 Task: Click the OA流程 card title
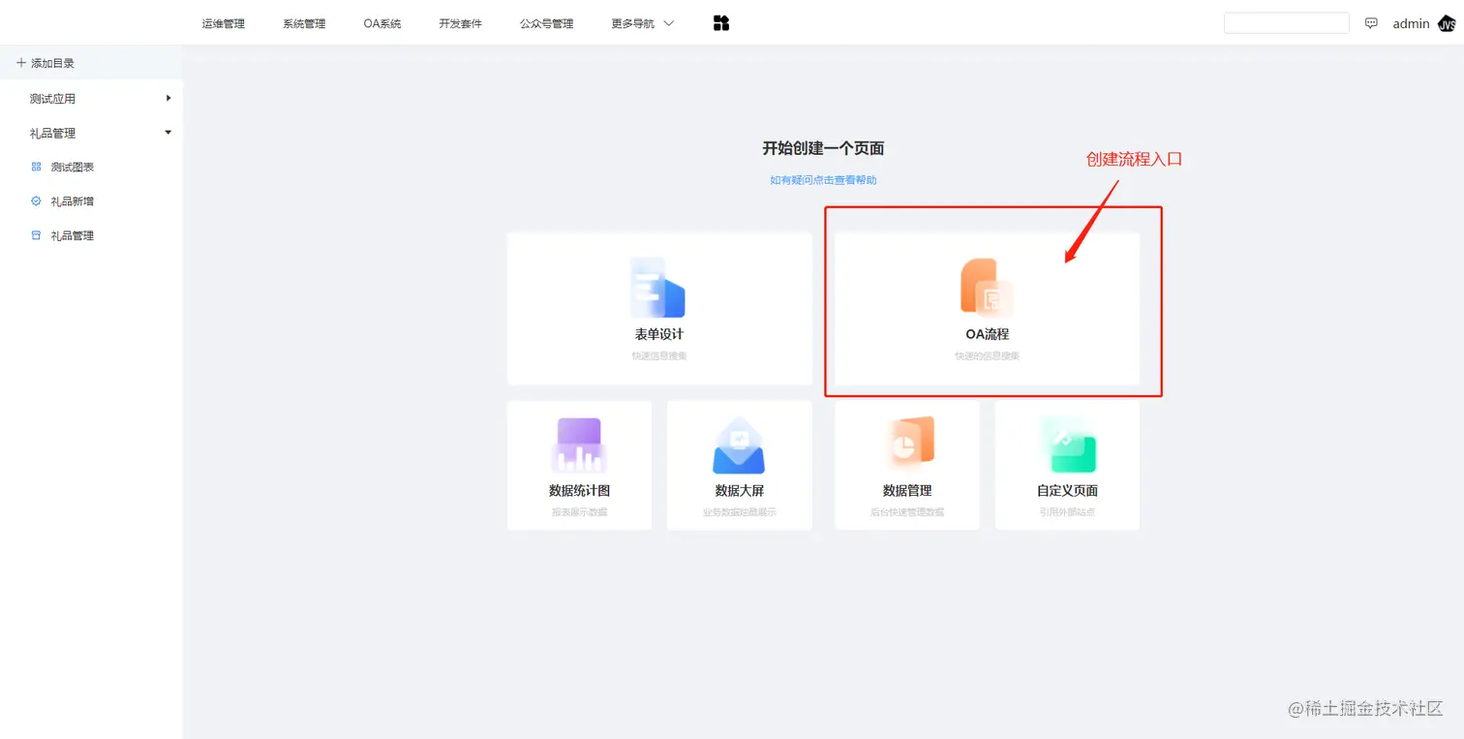point(987,334)
